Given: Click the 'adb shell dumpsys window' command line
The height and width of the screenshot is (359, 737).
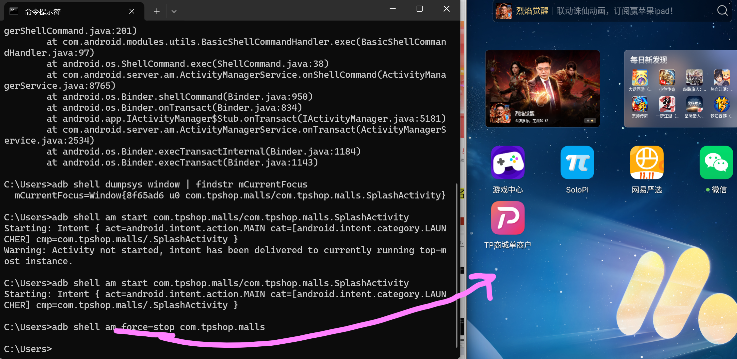Looking at the screenshot, I should [156, 184].
